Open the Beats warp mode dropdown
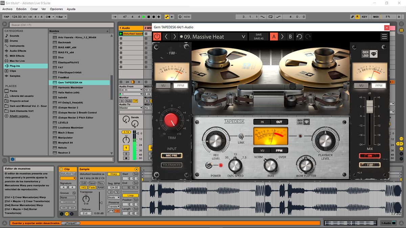This screenshot has height=228, width=406. pos(114,198)
